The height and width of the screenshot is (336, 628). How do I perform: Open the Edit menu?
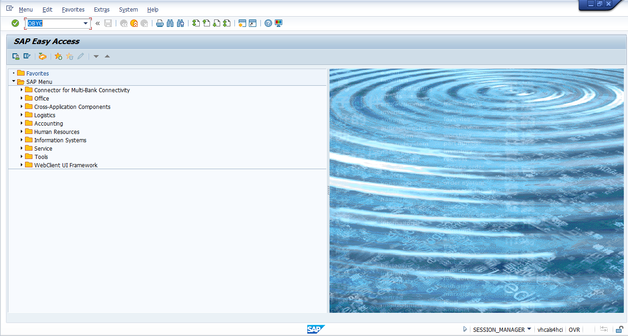click(47, 10)
